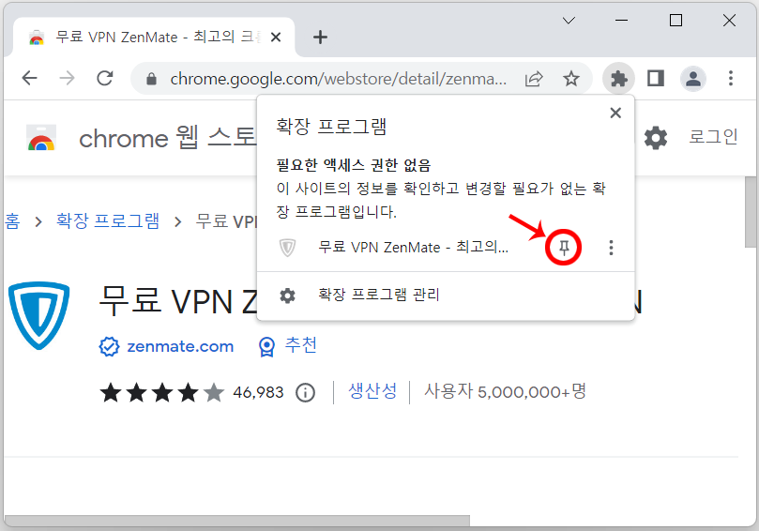
Task: Open Manage extensions (확장 프로그램 관리)
Action: pyautogui.click(x=446, y=296)
